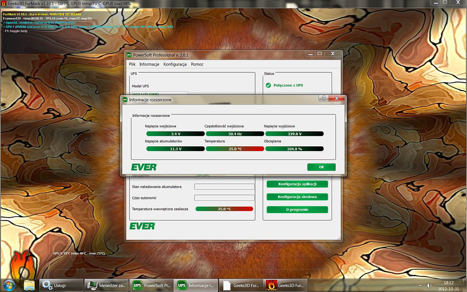Click the help question mark button in the dialog
Screen dimensions: 467x292
click(323, 98)
